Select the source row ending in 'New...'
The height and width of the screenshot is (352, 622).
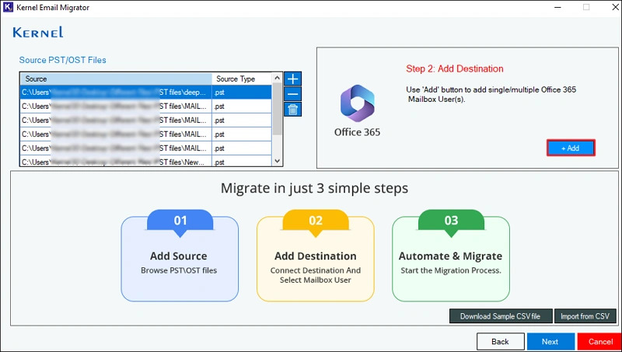(145, 162)
